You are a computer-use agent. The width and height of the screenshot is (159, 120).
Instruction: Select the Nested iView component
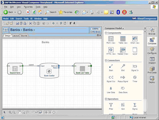(x=123, y=51)
